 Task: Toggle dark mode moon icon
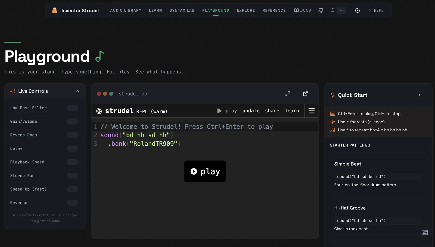[358, 10]
